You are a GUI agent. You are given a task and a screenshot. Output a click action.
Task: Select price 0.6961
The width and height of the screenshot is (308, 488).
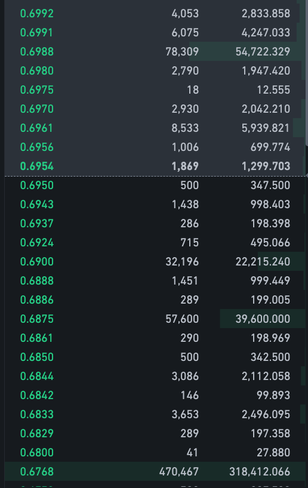click(36, 128)
